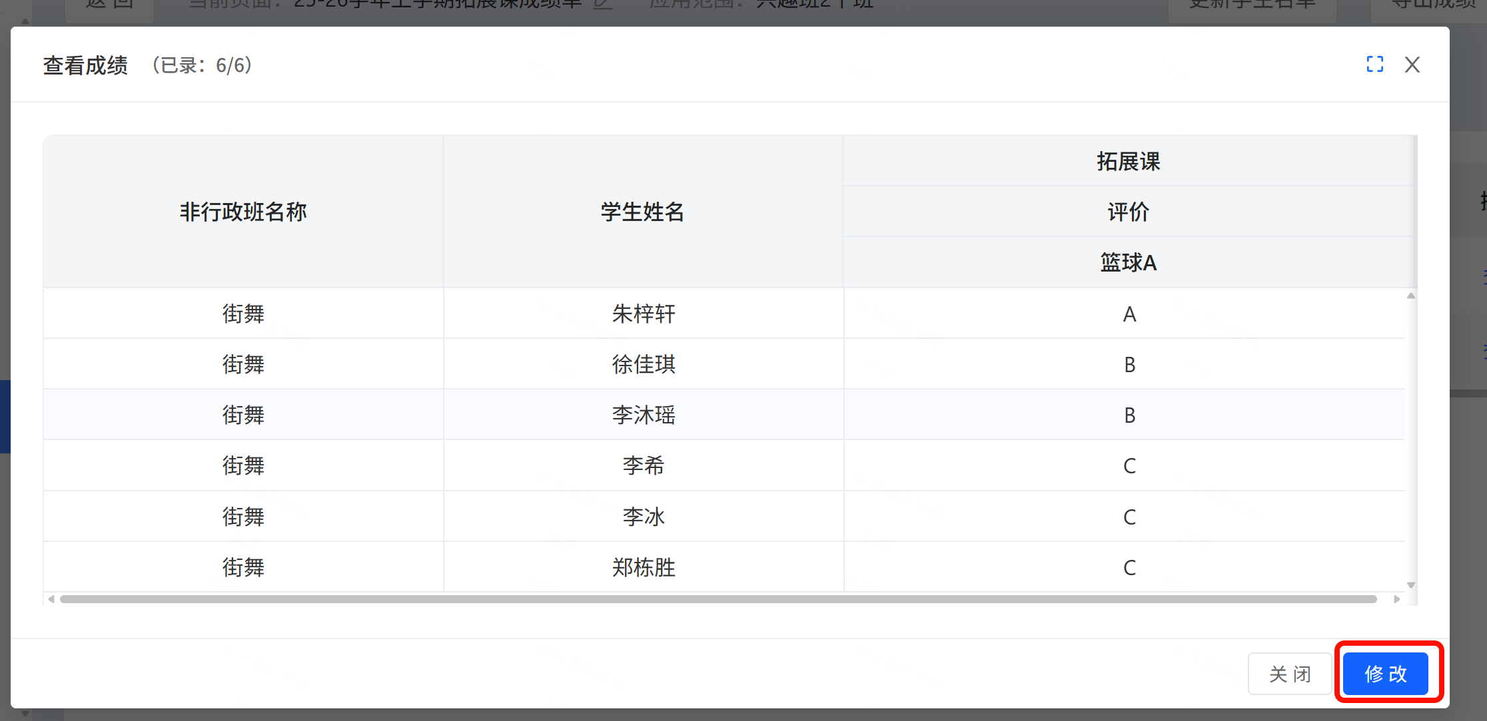Click 街舞 in the 李冰 row

point(243,517)
